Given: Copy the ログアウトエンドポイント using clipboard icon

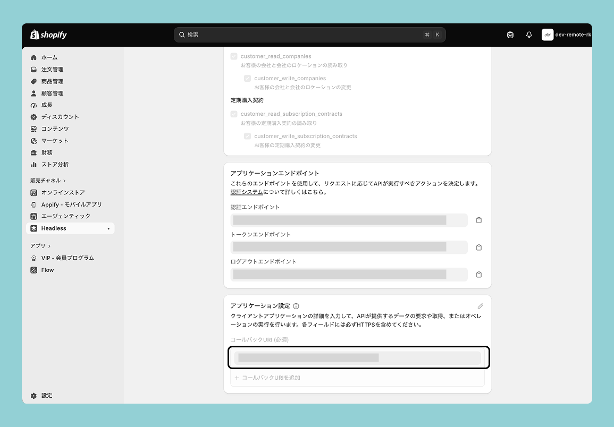Looking at the screenshot, I should (x=478, y=275).
